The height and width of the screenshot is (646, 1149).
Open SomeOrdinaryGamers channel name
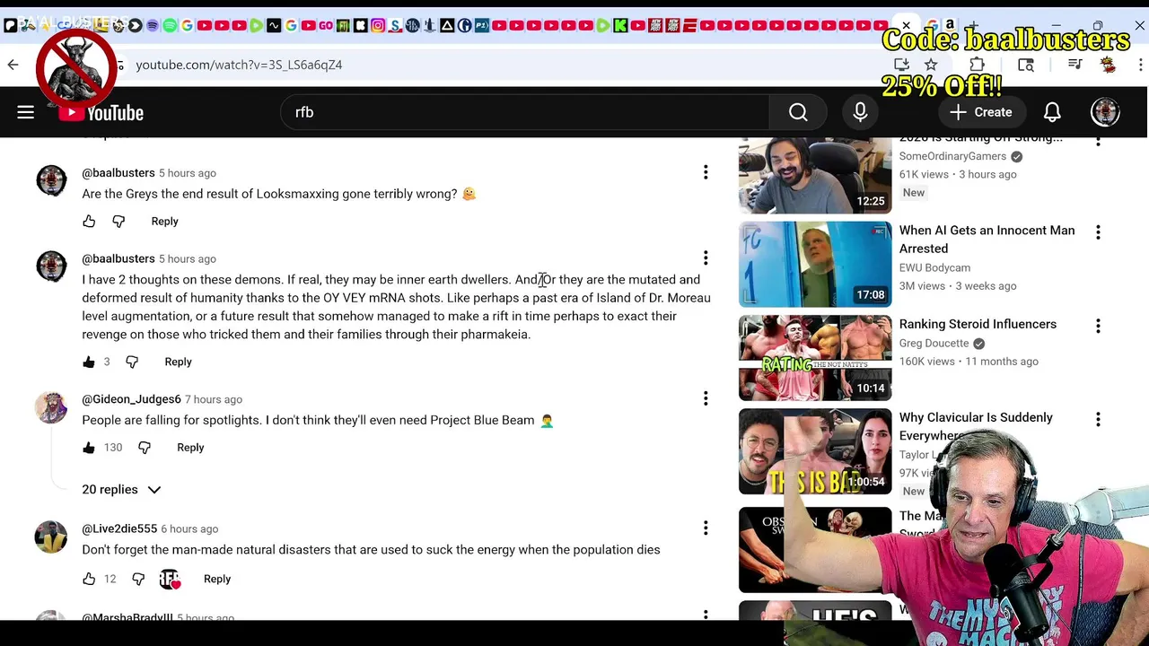[952, 156]
